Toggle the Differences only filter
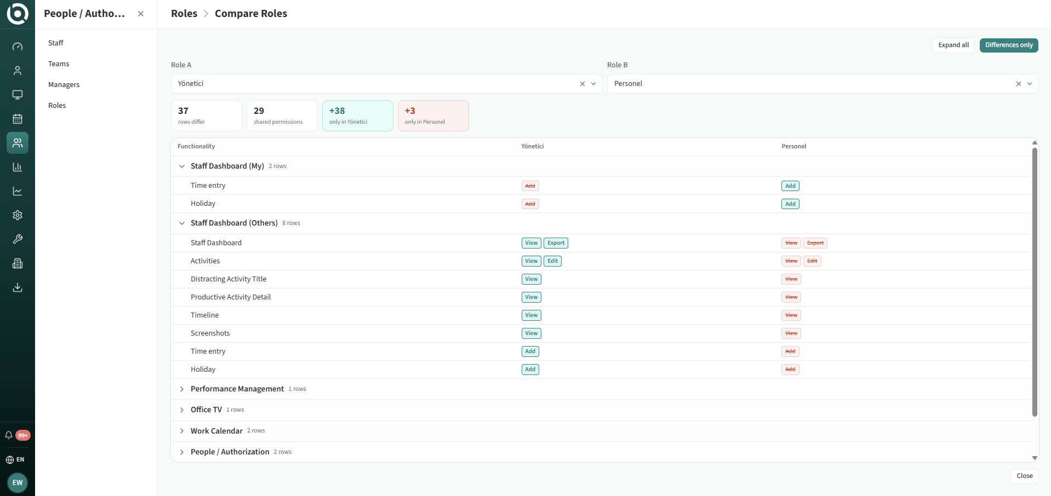 [1009, 45]
